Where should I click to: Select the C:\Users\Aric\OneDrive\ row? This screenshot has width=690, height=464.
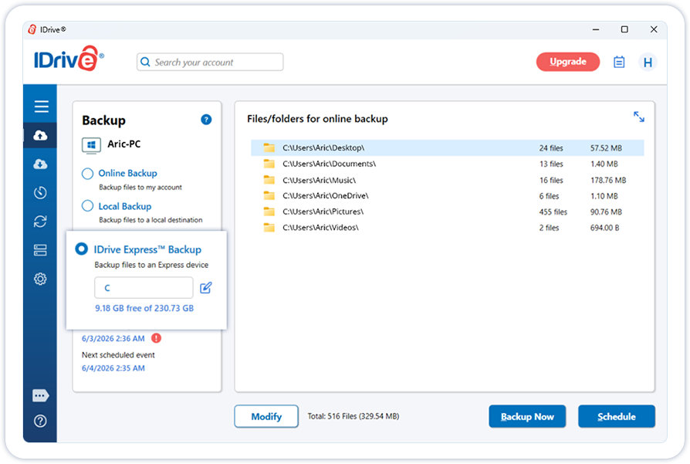pyautogui.click(x=448, y=195)
